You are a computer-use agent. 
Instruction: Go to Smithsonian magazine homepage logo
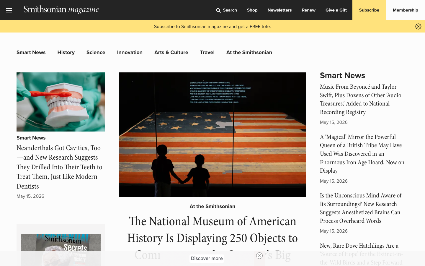pos(61,10)
